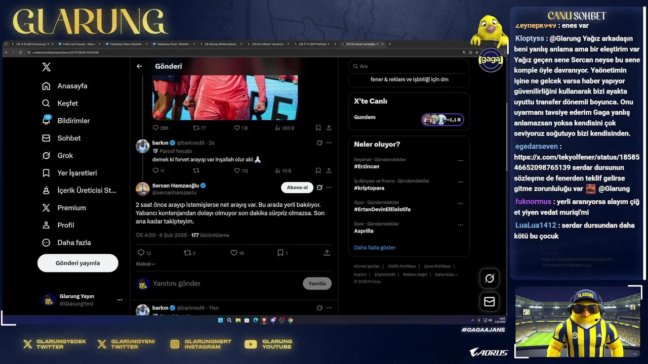
Task: Bookmark barkın's forvet arayışı reply
Action: 318,171
